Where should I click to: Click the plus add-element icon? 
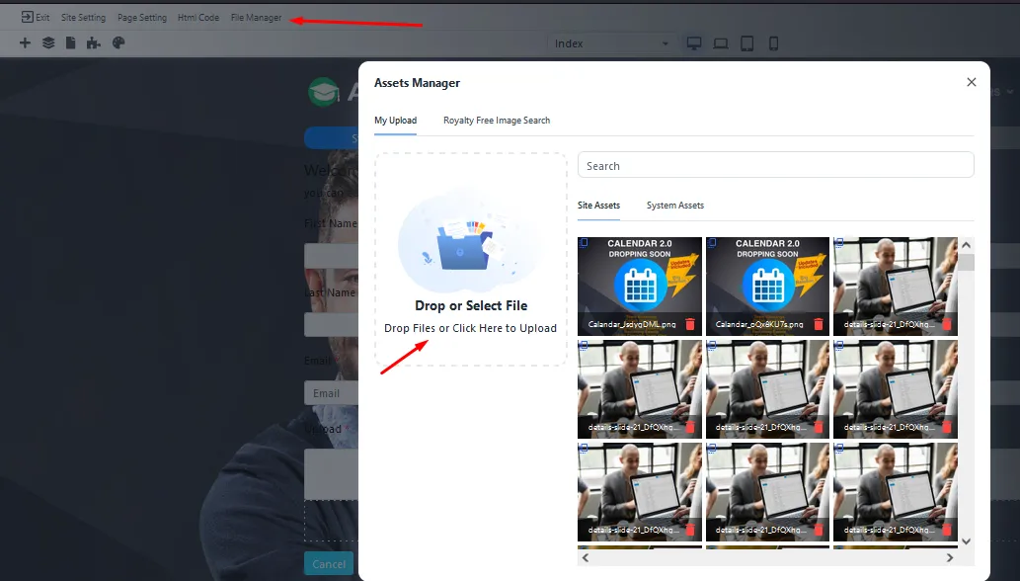[25, 42]
